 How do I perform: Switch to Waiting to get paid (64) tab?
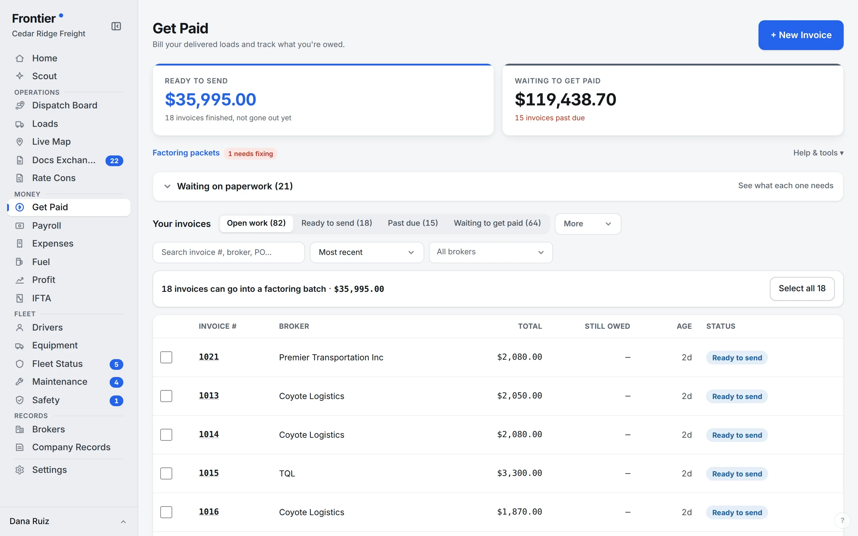pyautogui.click(x=497, y=223)
